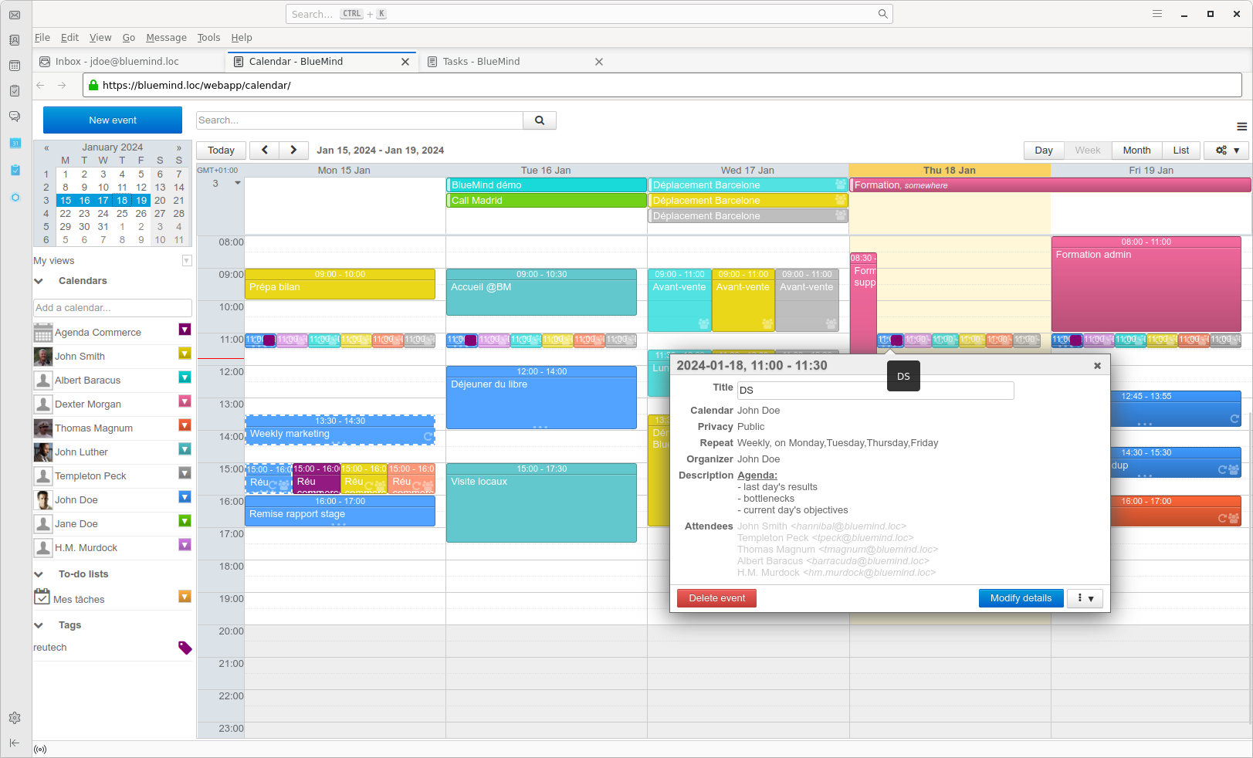Click the Modify details button
The width and height of the screenshot is (1253, 758).
(1021, 598)
